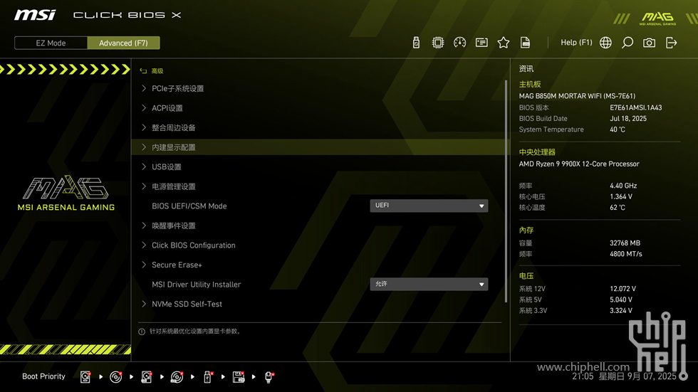Viewport: 698px width, 392px height.
Task: Click the 内存 section heading
Action: pos(526,231)
